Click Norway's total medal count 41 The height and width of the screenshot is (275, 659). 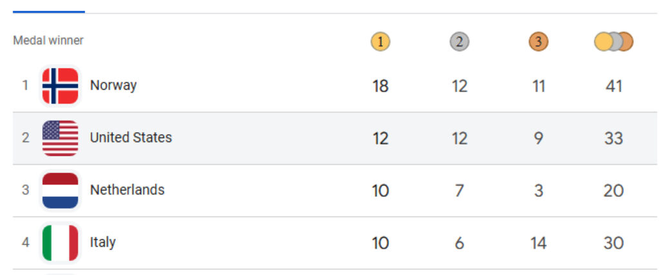tap(614, 85)
